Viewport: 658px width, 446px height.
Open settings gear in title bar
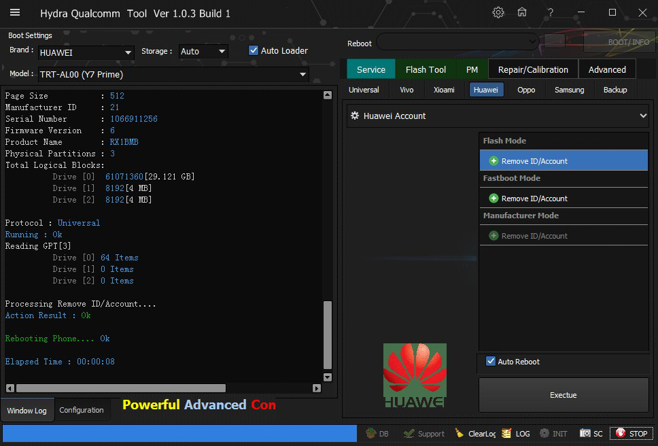coord(498,13)
